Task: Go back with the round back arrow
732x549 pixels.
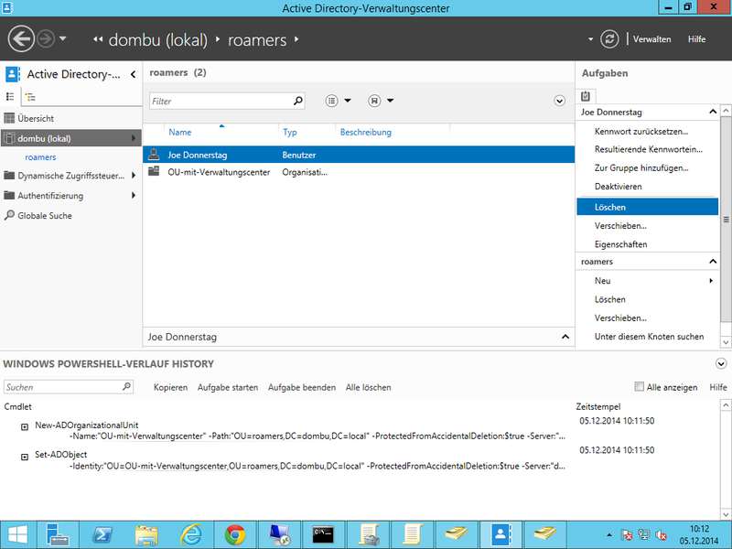Action: [x=21, y=38]
